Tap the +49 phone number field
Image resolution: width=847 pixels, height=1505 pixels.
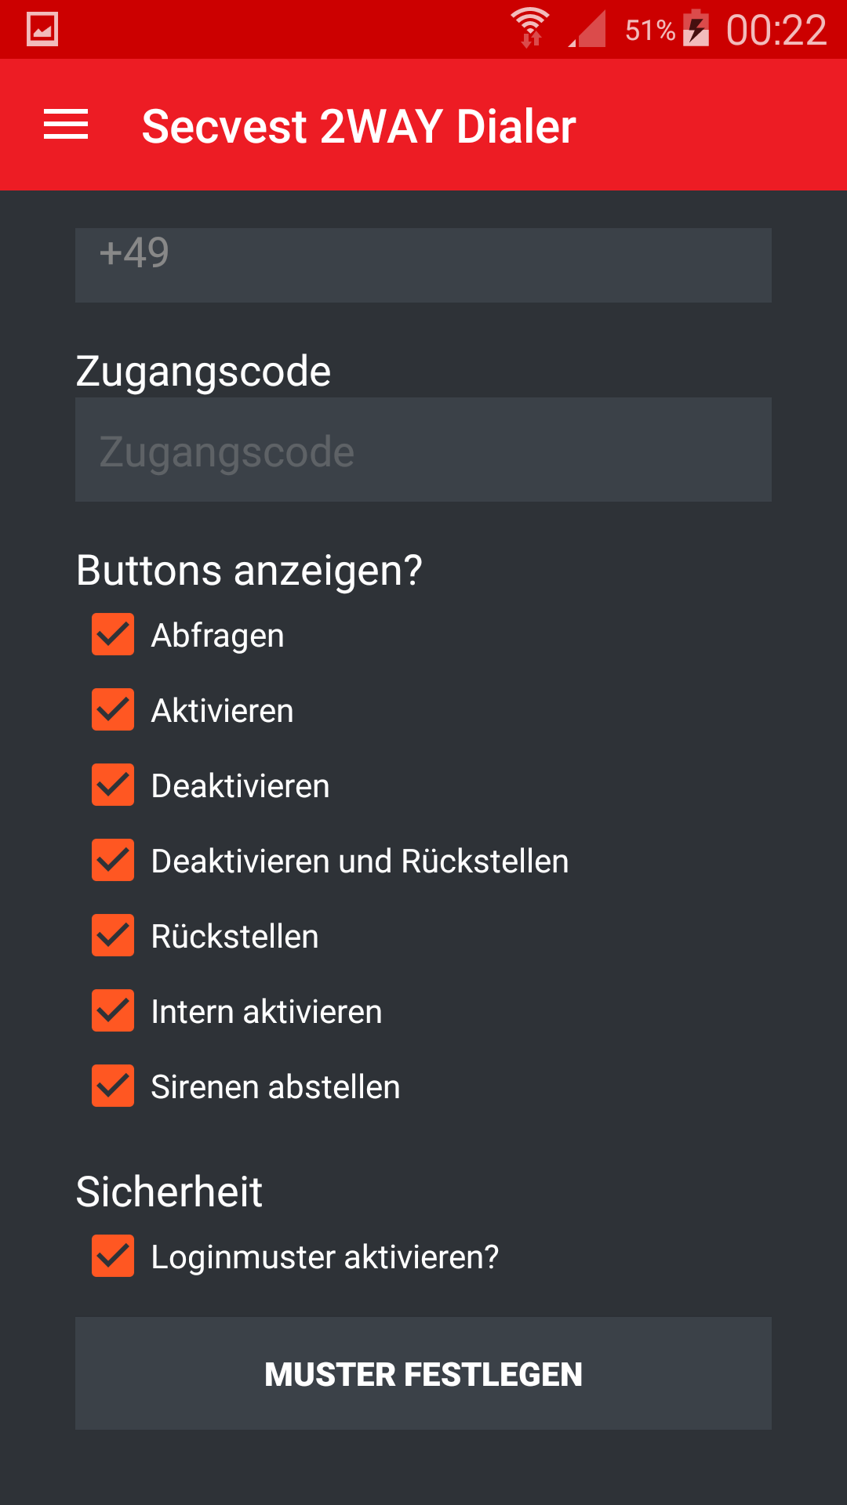423,265
